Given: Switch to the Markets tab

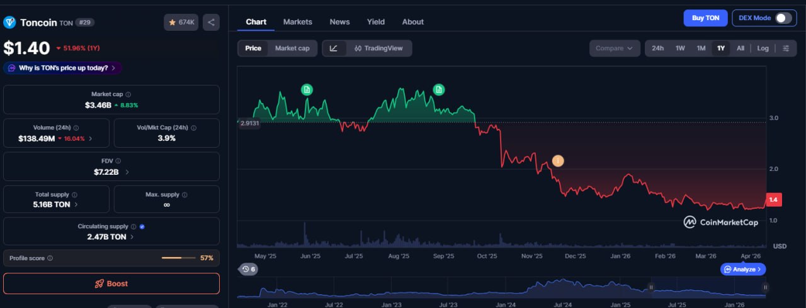Looking at the screenshot, I should (297, 22).
